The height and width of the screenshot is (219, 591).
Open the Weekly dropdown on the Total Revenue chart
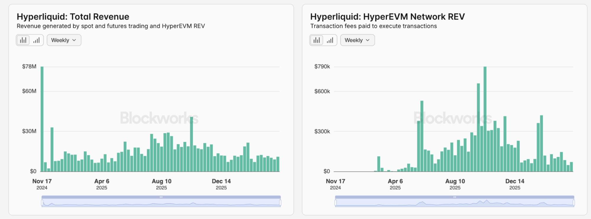pos(64,40)
